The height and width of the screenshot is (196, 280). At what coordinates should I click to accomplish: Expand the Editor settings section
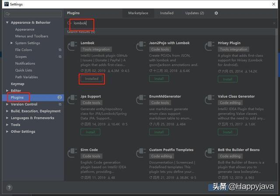pyautogui.click(x=7, y=91)
